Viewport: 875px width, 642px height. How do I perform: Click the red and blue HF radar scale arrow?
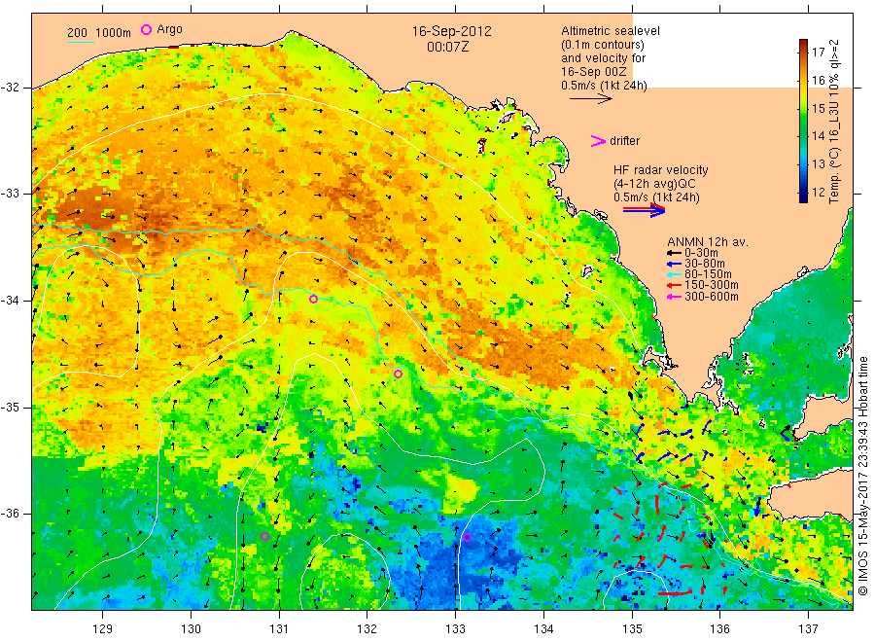coord(644,210)
